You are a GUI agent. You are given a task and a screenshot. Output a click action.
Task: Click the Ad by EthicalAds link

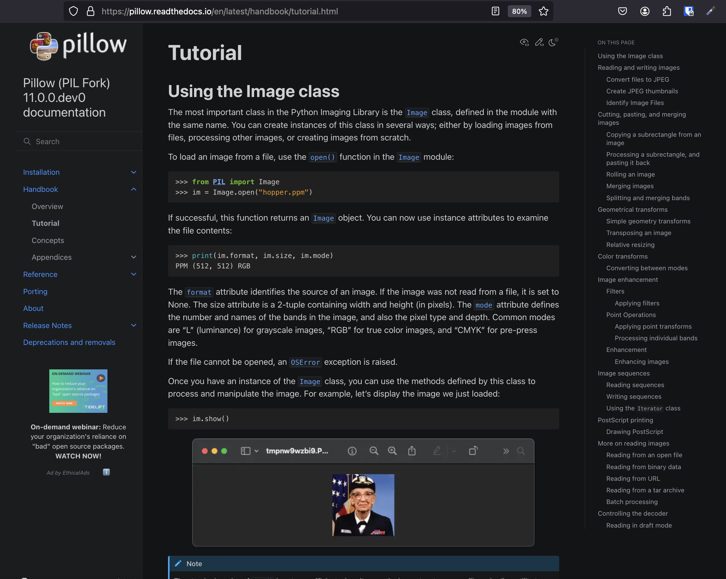click(68, 473)
